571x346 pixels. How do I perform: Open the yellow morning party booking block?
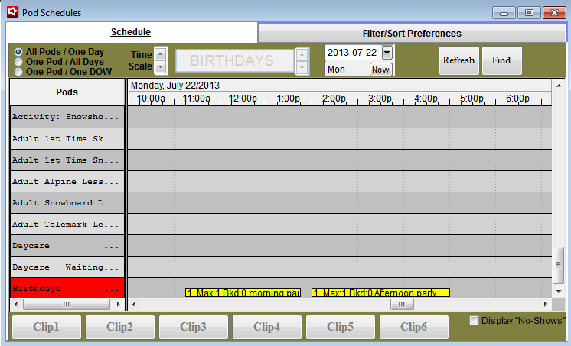pos(243,293)
